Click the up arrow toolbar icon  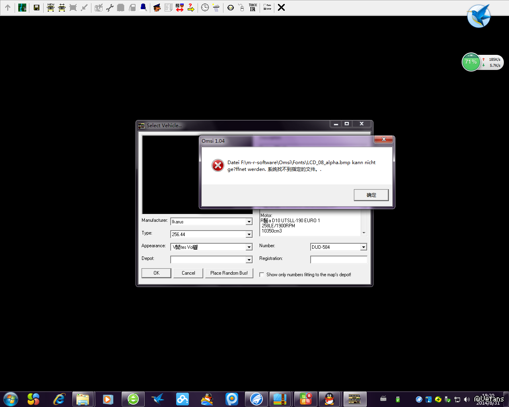(8, 8)
